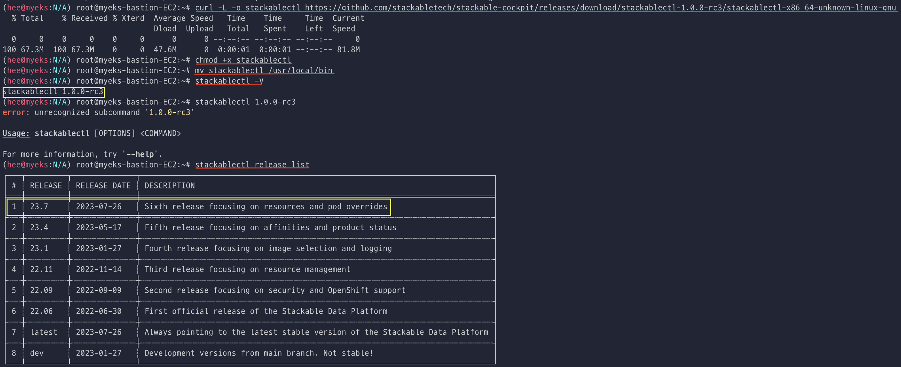The width and height of the screenshot is (901, 367).
Task: Select the highlighted stackablectl 1.0.0-rc3 version output
Action: pyautogui.click(x=53, y=92)
